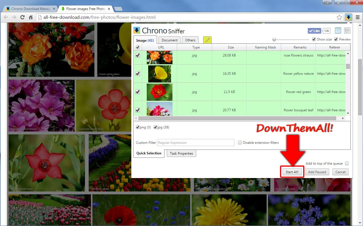
Task: Click the table horizontal scrollbar
Action: click(237, 118)
